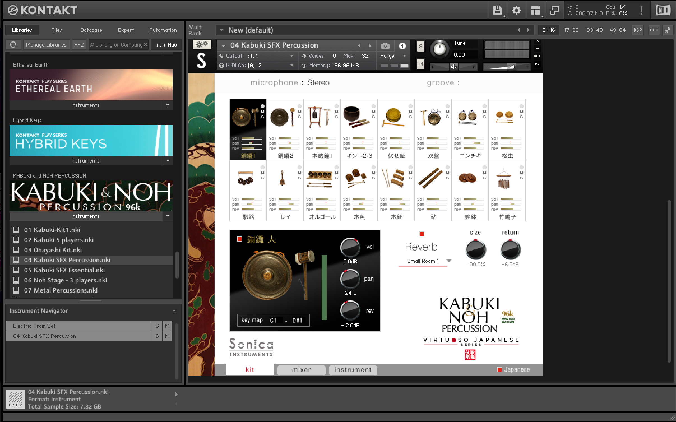The image size is (676, 422).
Task: Show rack page 17-32
Action: click(x=571, y=30)
